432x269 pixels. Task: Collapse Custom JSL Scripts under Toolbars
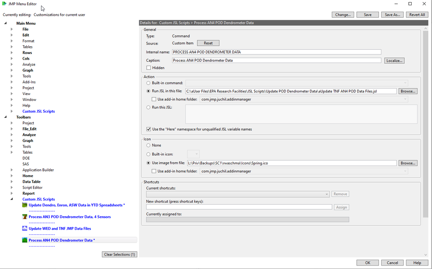[x=12, y=199]
